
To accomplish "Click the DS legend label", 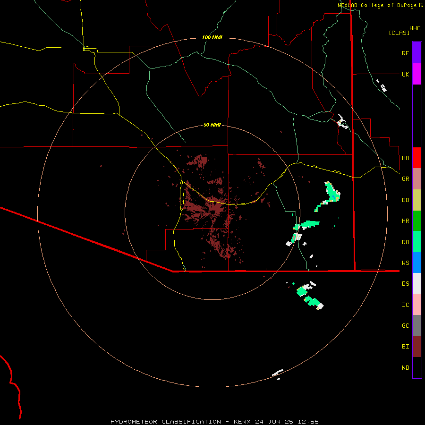I will (x=405, y=283).
